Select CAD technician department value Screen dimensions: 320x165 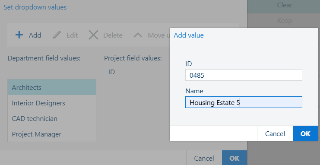pyautogui.click(x=52, y=118)
